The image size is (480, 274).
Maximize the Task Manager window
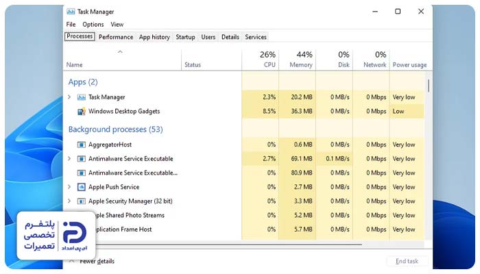click(x=398, y=12)
